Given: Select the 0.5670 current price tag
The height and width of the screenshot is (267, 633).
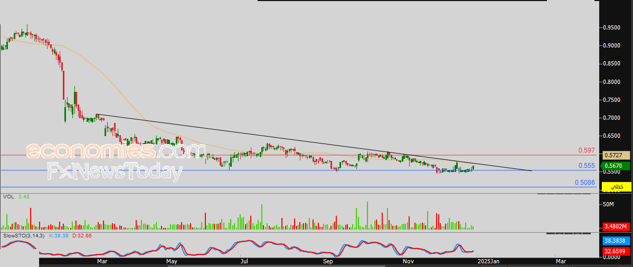Looking at the screenshot, I should coord(616,166).
